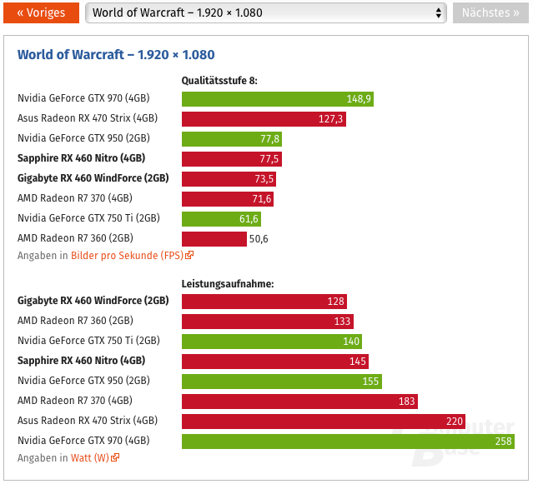The width and height of the screenshot is (533, 484).
Task: Click the external link icon after FPS
Action: tap(189, 255)
